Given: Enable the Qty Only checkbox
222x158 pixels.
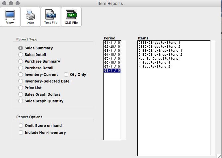Looking at the screenshot, I should click(x=66, y=75).
